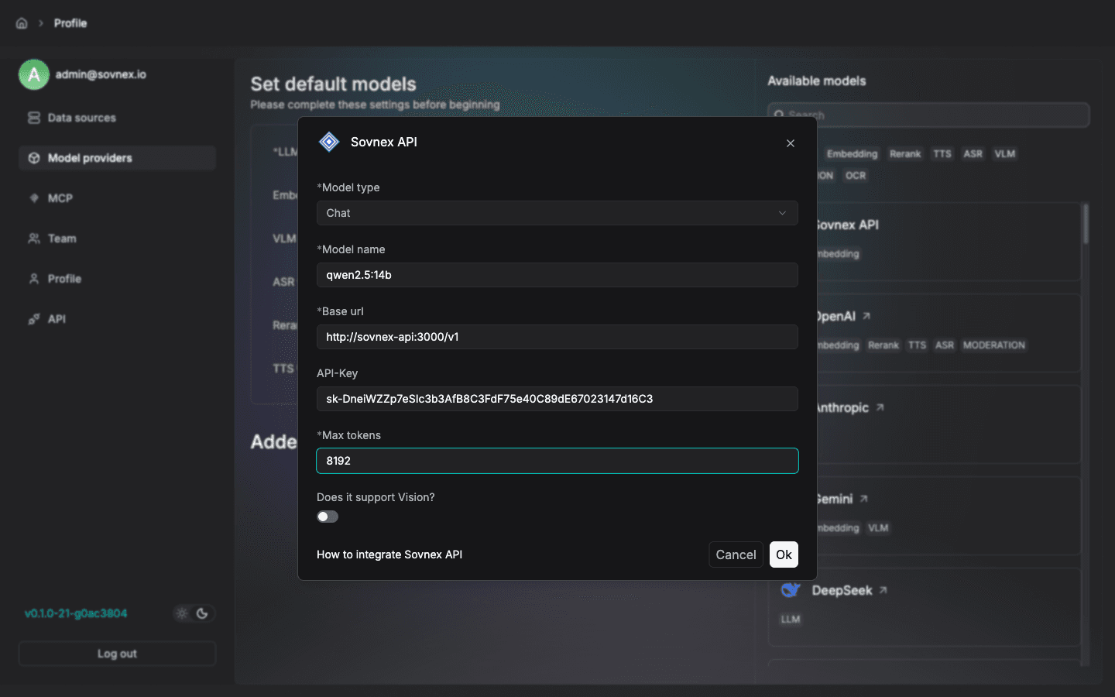Open Data sources in sidebar
This screenshot has width=1115, height=697.
[x=117, y=118]
